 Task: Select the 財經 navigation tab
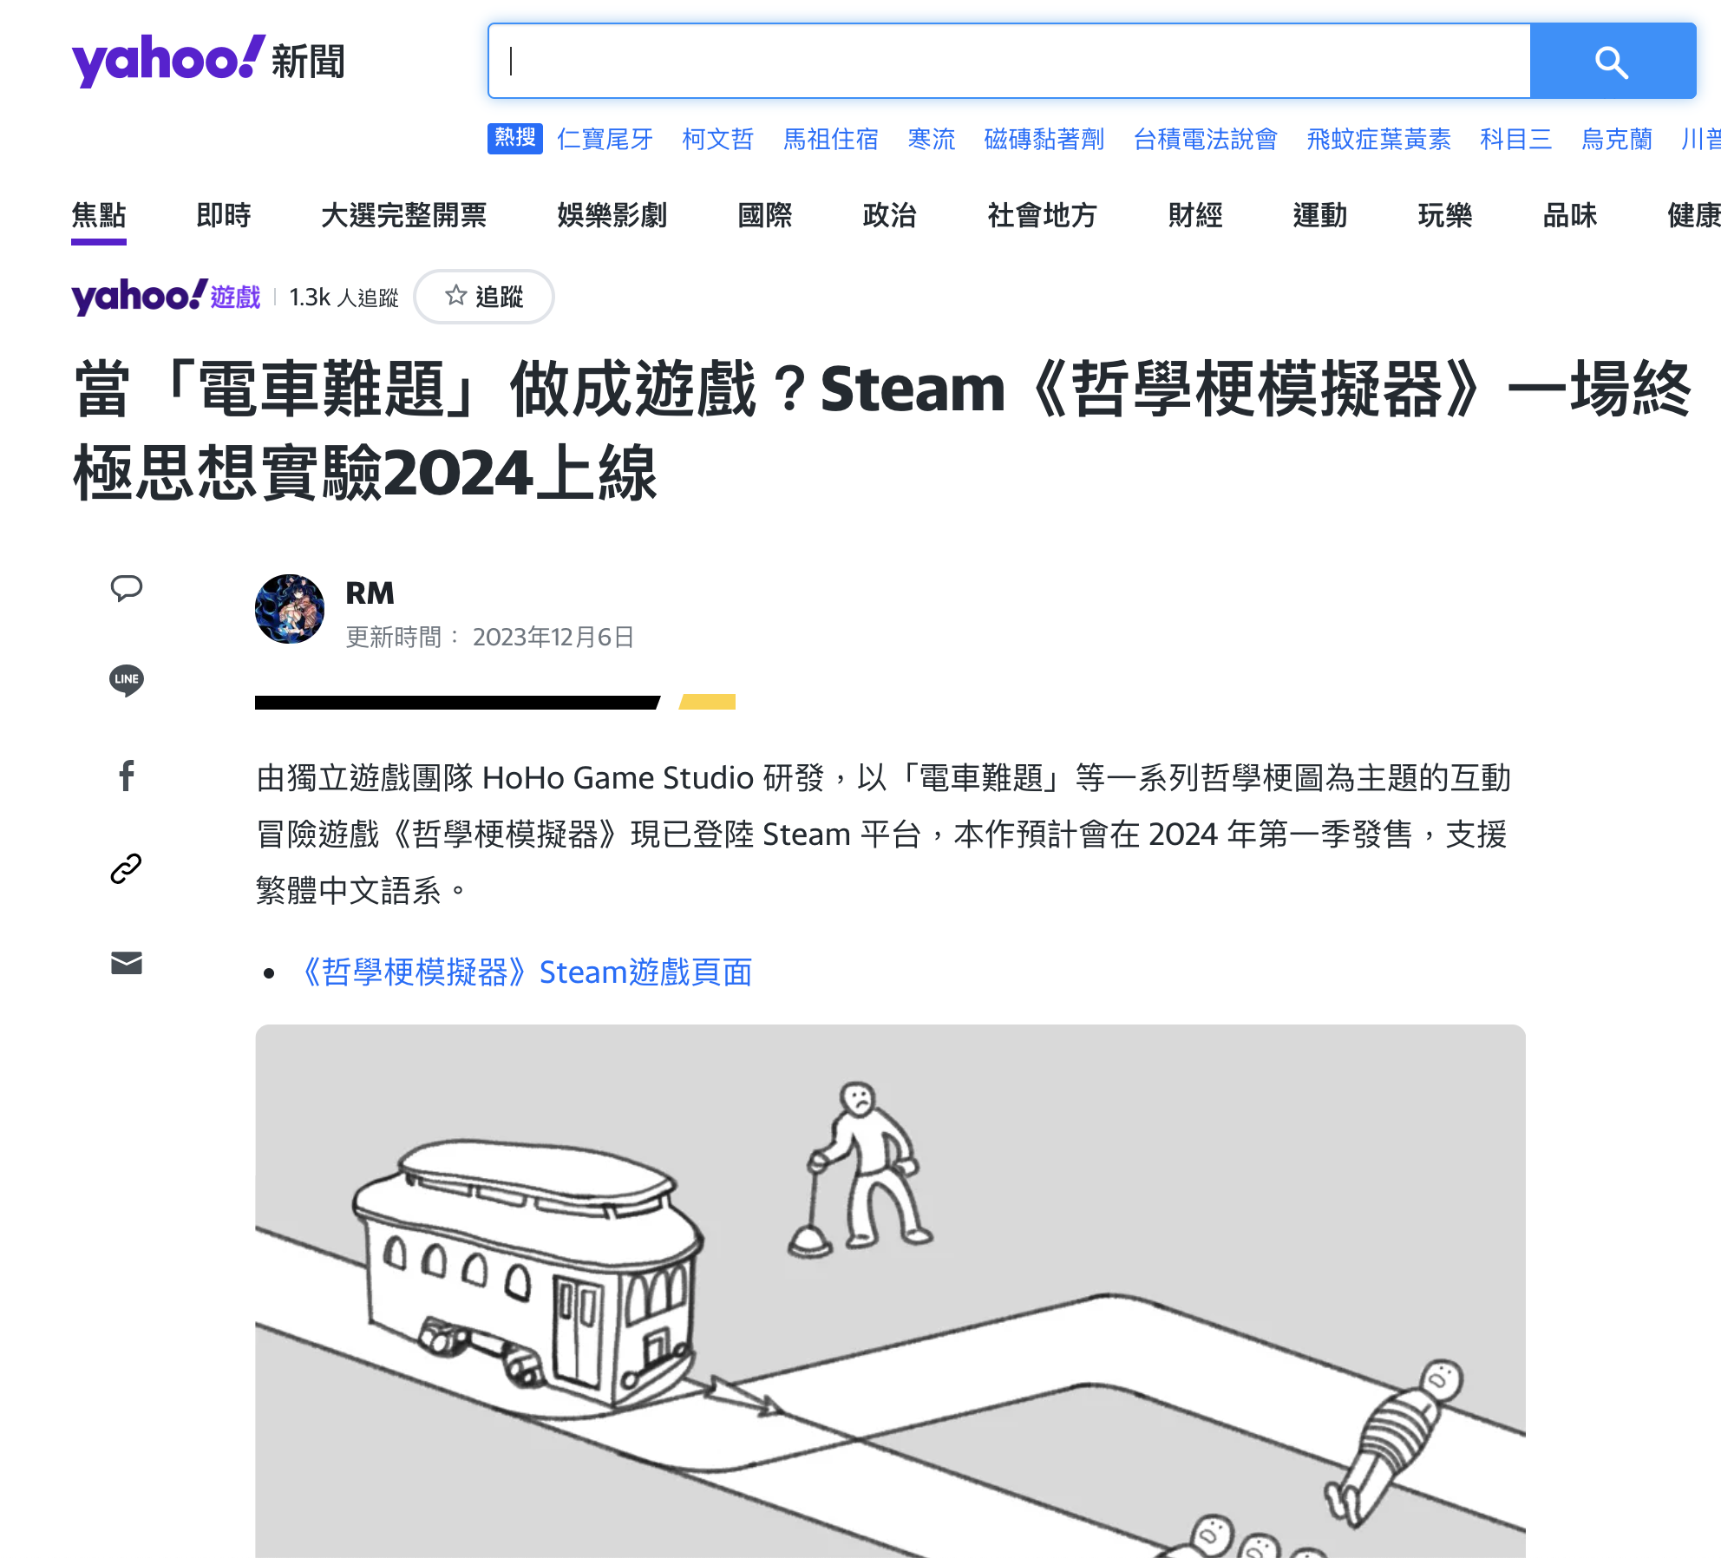(1194, 215)
